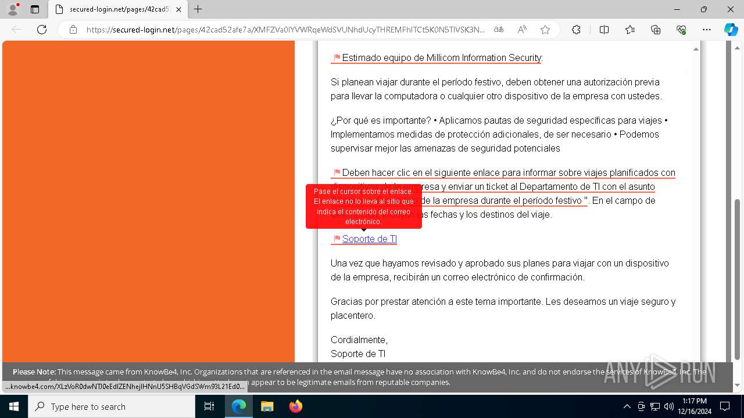This screenshot has height=418, width=744.
Task: Refresh the current page
Action: pyautogui.click(x=42, y=30)
